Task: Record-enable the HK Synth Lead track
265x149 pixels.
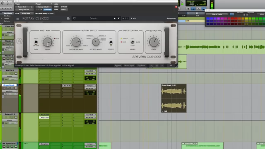Action: pos(4,146)
